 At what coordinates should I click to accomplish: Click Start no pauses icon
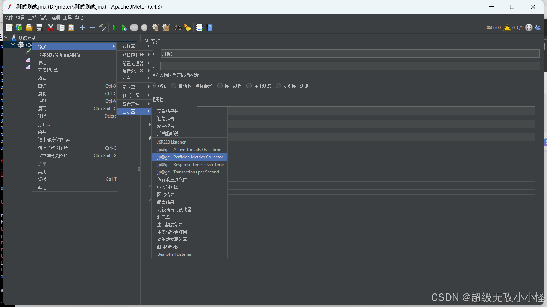[124, 27]
